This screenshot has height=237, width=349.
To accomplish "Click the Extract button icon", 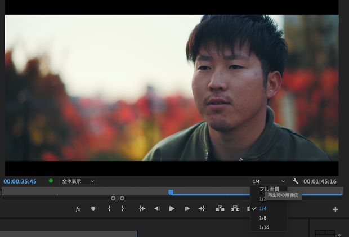I will click(235, 209).
